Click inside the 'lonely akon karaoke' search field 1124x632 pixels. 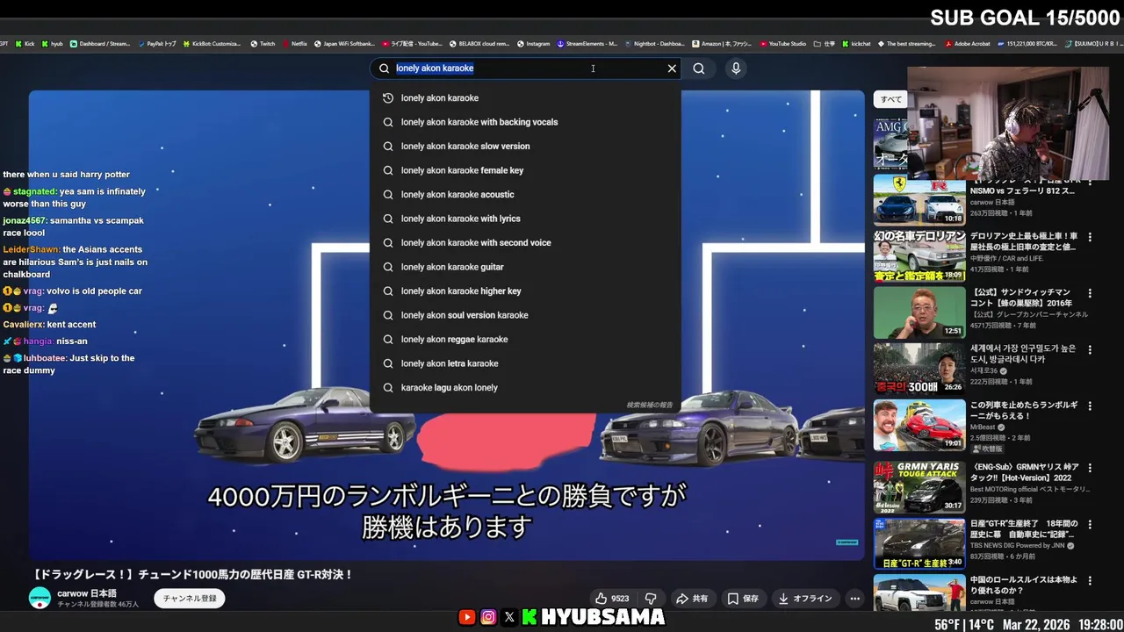point(527,68)
